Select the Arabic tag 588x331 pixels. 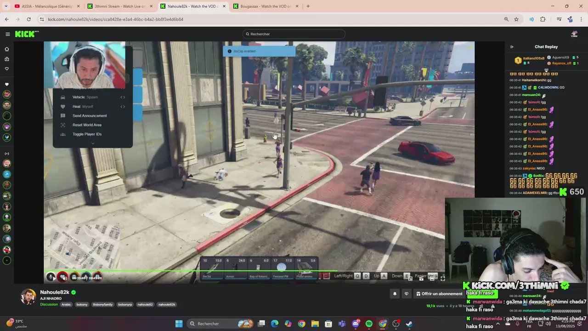point(66,304)
